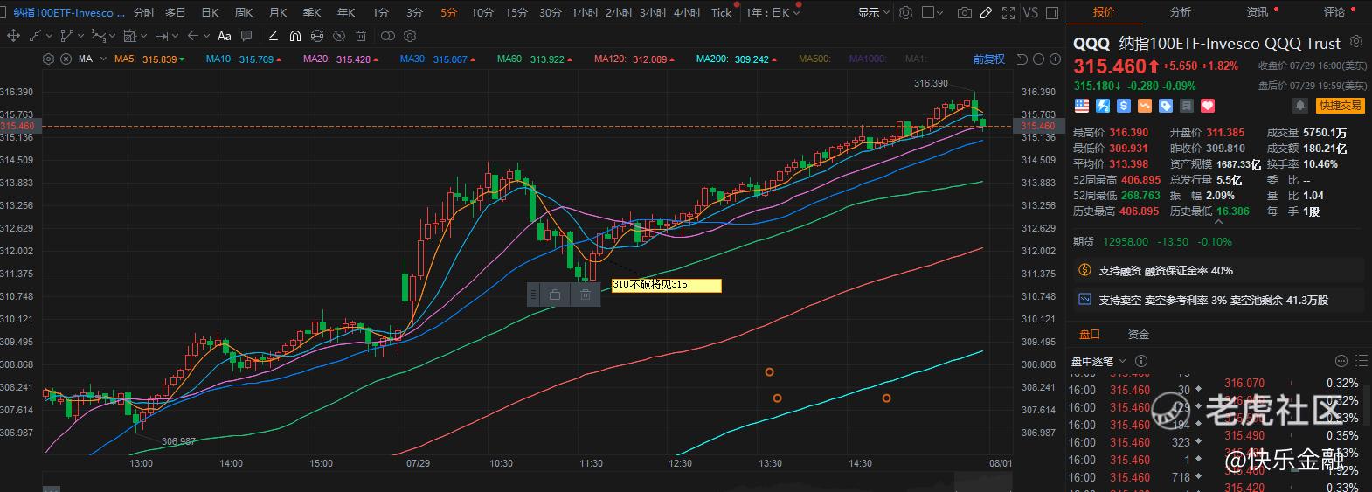
Task: Remove MA indicator with the circled X
Action: [66, 59]
